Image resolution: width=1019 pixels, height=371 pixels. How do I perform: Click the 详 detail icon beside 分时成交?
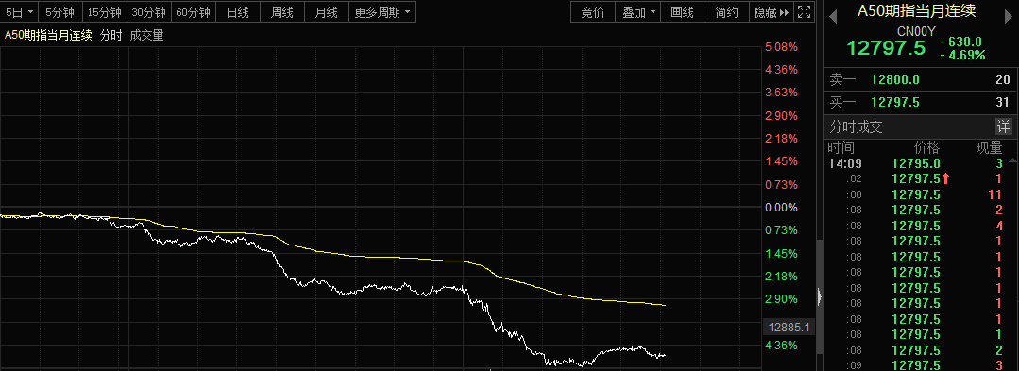1004,126
